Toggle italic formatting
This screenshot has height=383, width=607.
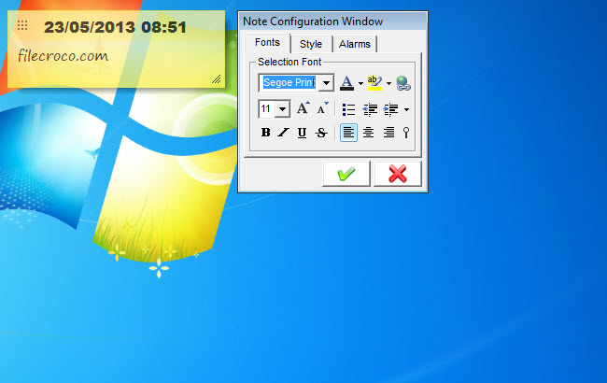pos(283,133)
